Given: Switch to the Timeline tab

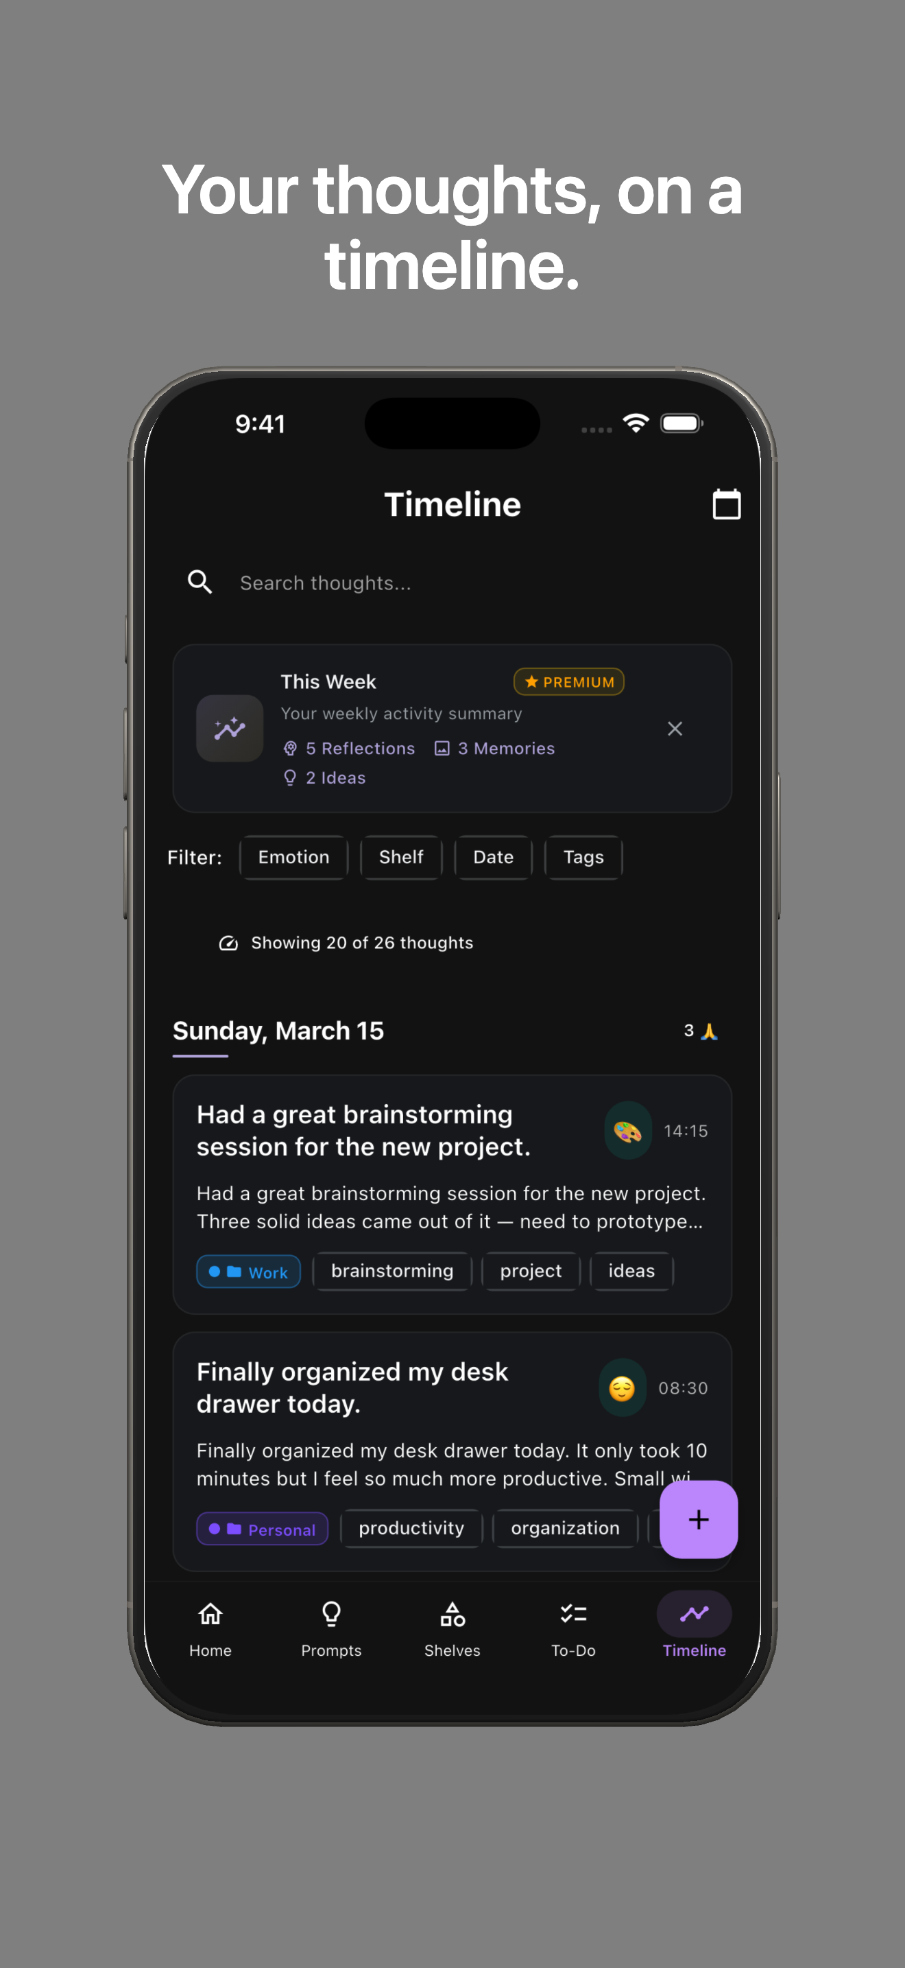Looking at the screenshot, I should (x=694, y=1615).
